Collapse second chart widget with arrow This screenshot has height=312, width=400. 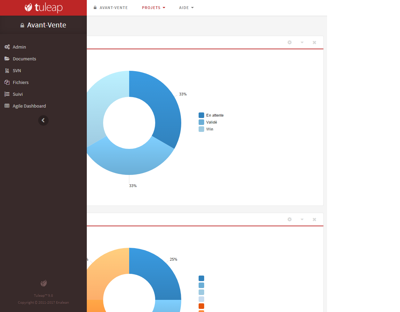click(302, 219)
